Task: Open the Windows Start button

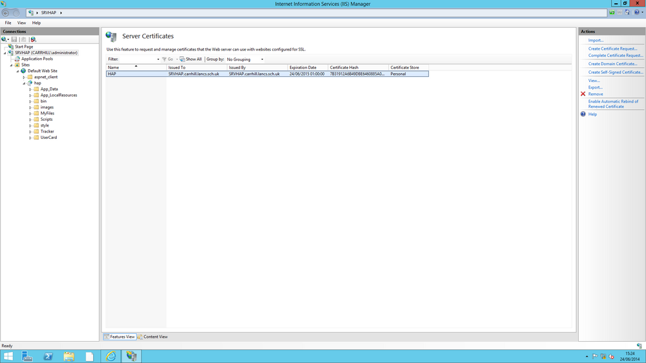Action: 8,357
